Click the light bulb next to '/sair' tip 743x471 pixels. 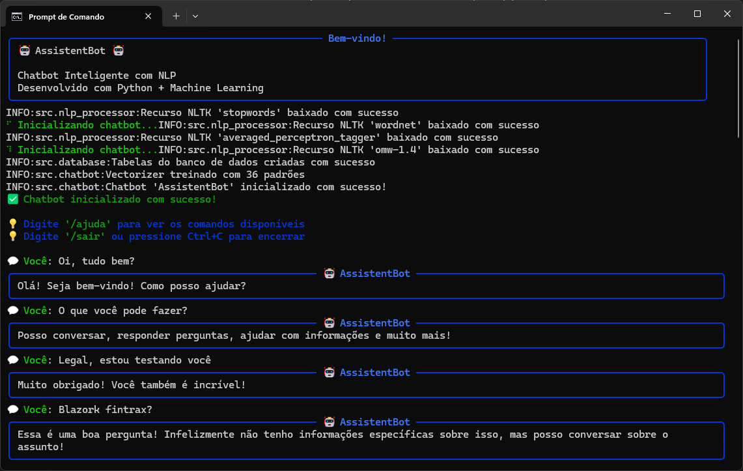tap(13, 236)
